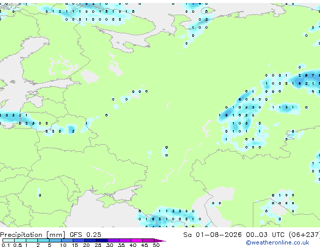Click the weatheronline.co.uk link text

(278, 242)
